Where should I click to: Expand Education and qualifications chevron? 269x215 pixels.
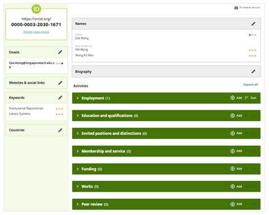[x=78, y=115]
